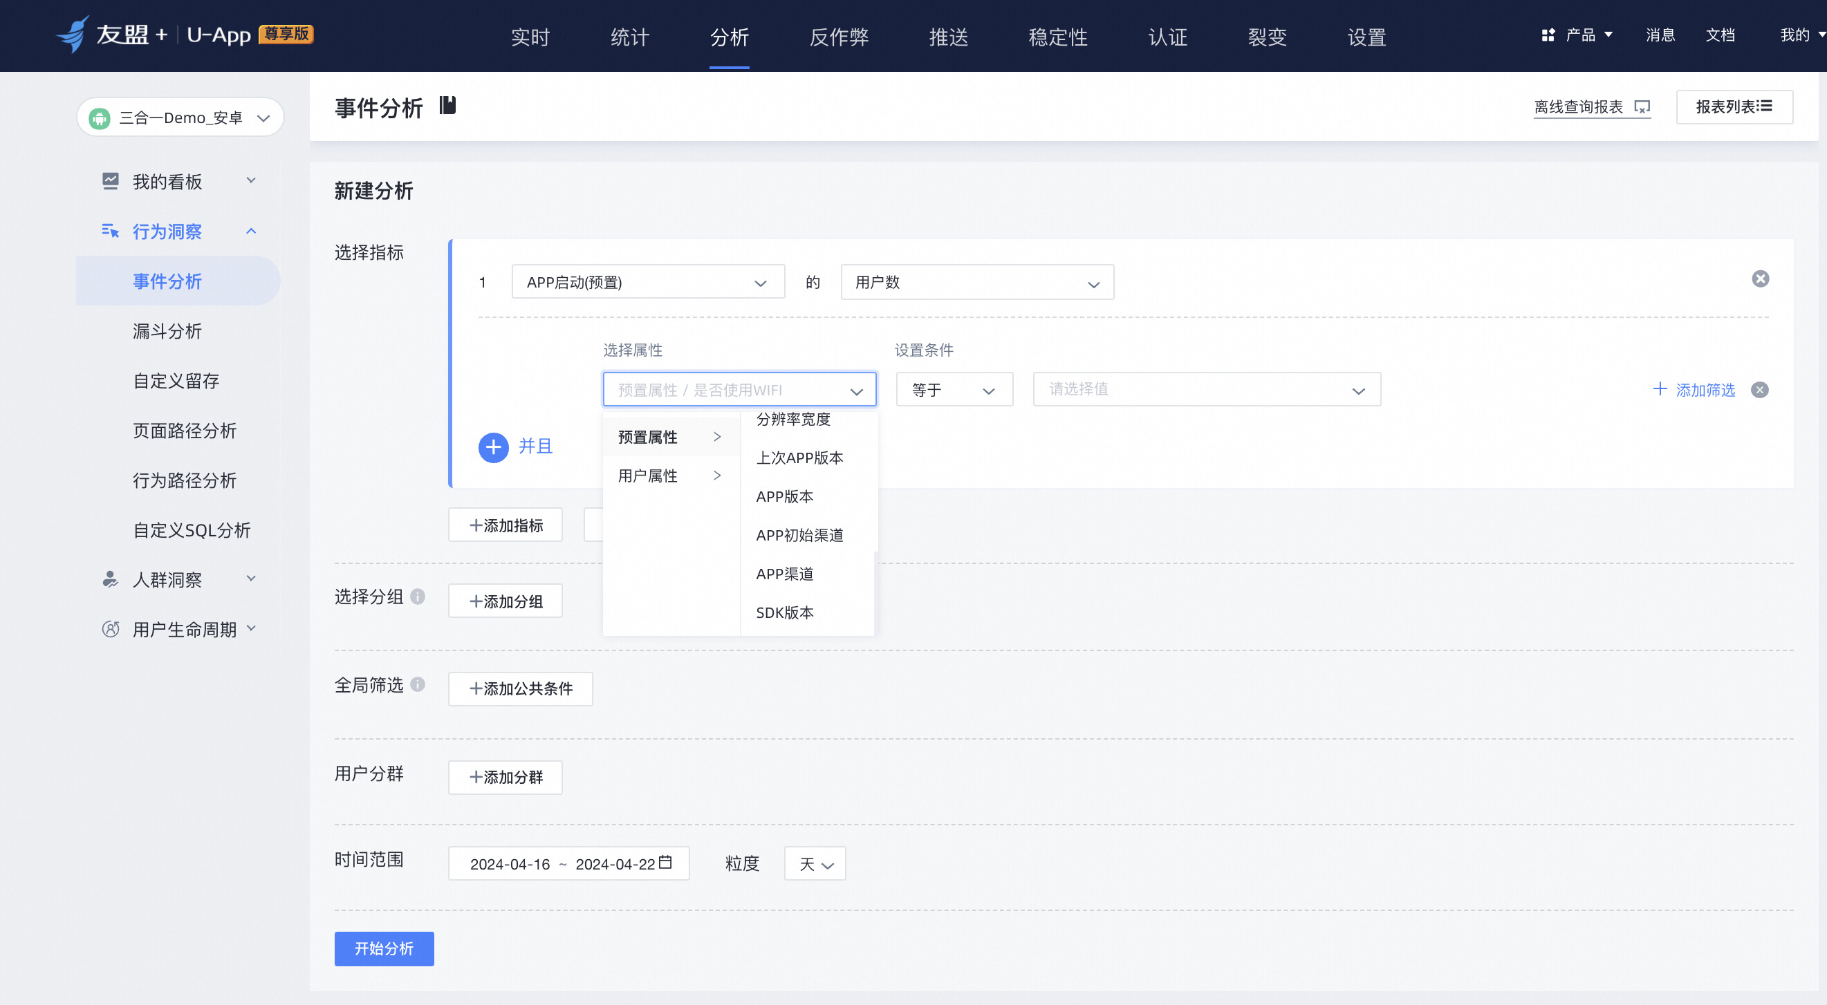Click the blue plus 并且 icon
1827x1005 pixels.
(494, 447)
